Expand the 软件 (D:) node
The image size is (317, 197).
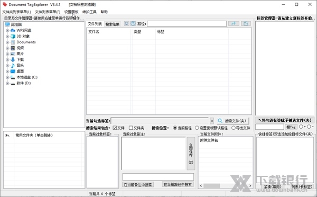(7, 83)
